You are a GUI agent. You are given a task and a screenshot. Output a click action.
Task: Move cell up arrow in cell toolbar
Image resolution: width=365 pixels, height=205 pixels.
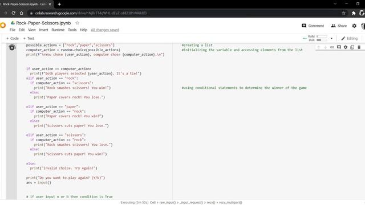(319, 47)
